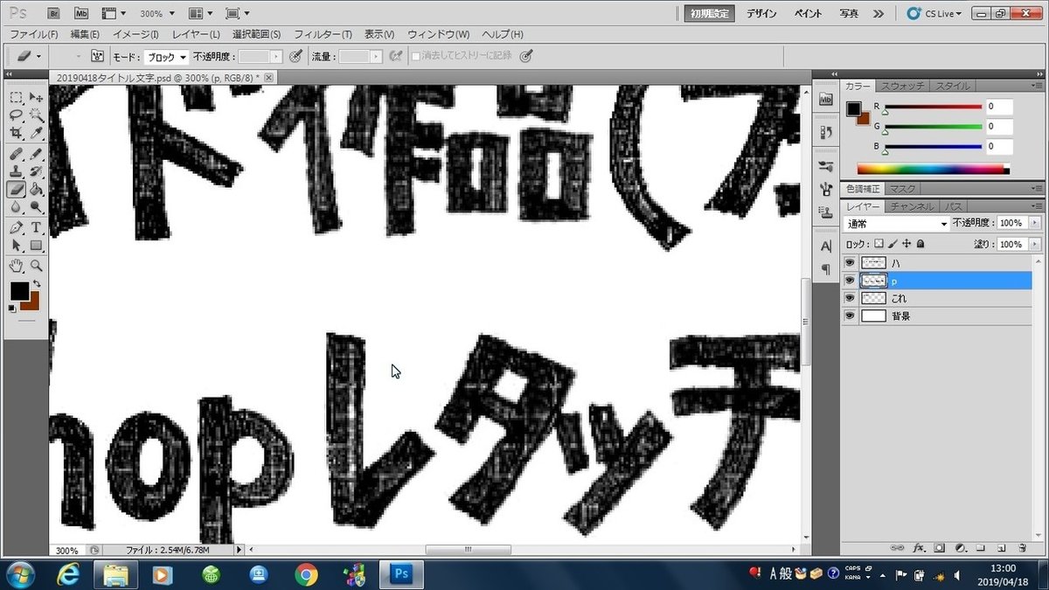
Task: Add a layer style with fx button
Action: [x=919, y=548]
